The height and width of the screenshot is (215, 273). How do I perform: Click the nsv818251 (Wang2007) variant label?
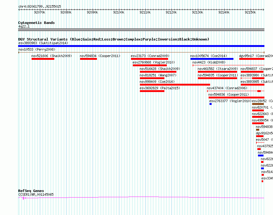(x=158, y=75)
